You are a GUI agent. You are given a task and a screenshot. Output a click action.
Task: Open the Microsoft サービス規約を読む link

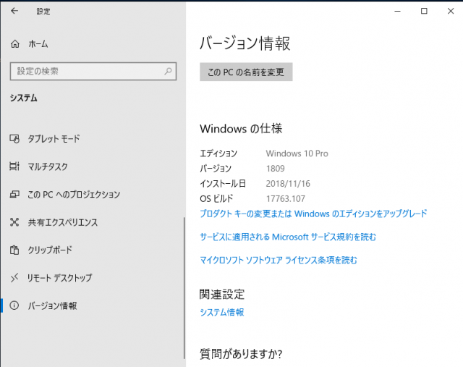click(x=287, y=237)
